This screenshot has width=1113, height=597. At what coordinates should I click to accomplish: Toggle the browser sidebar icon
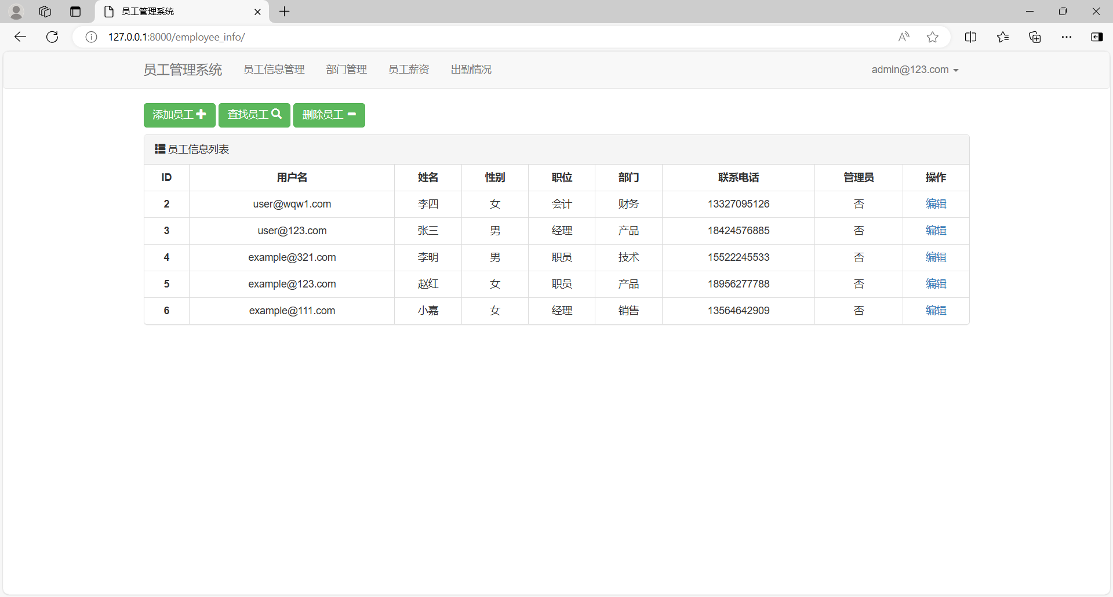click(1097, 37)
